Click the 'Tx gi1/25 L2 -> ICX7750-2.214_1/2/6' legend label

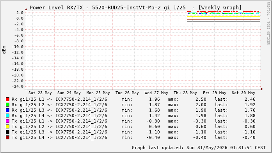[59, 126]
